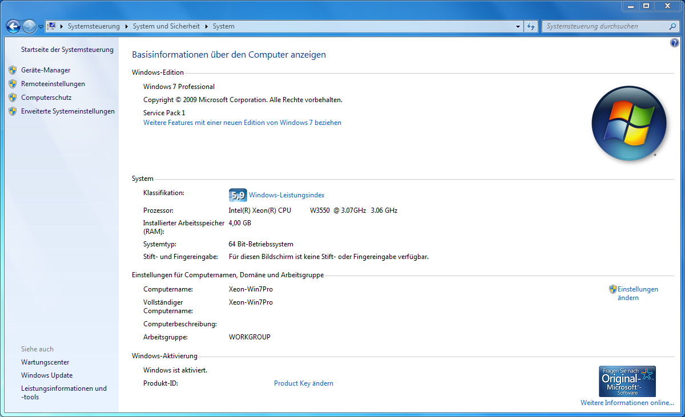Viewport: 685px width, 417px height.
Task: Click the shield icon beside Remoteeinstellungen
Action: pos(13,84)
